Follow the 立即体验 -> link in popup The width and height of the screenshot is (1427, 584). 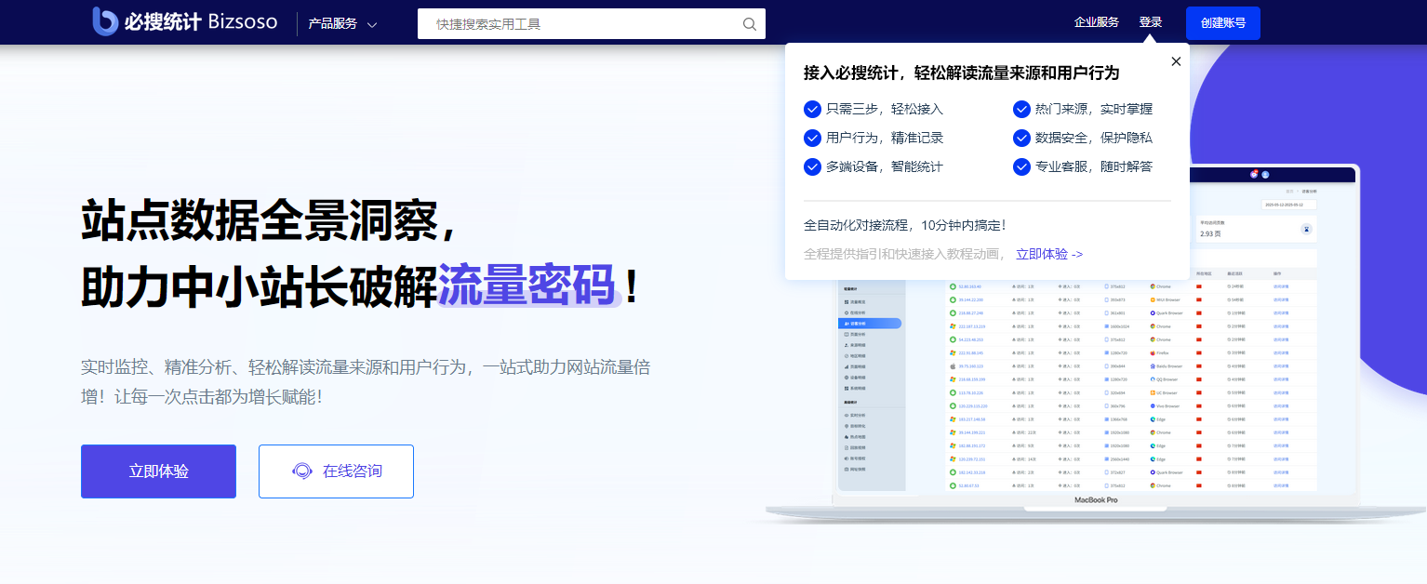(x=1049, y=254)
